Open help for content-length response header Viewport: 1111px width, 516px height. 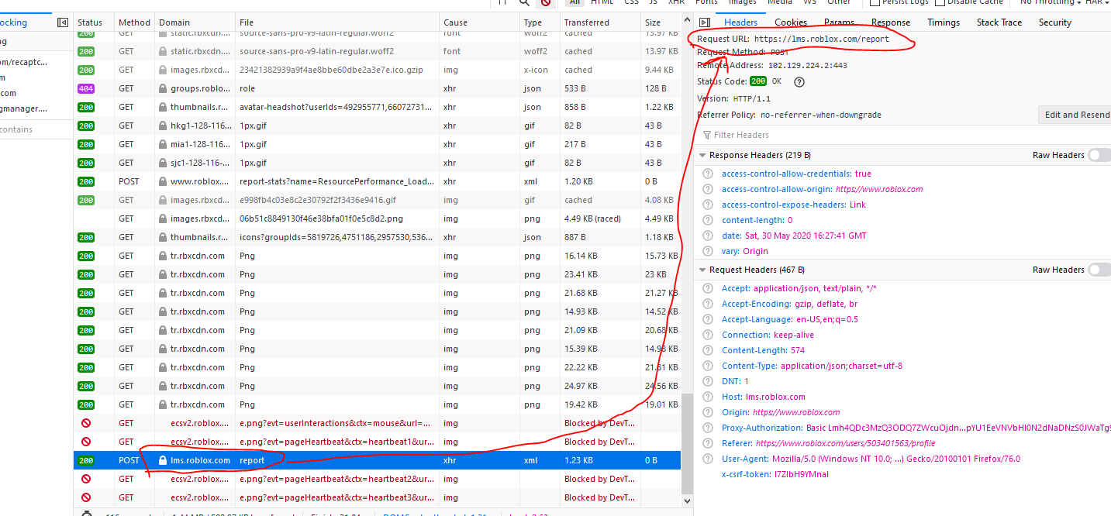click(707, 220)
